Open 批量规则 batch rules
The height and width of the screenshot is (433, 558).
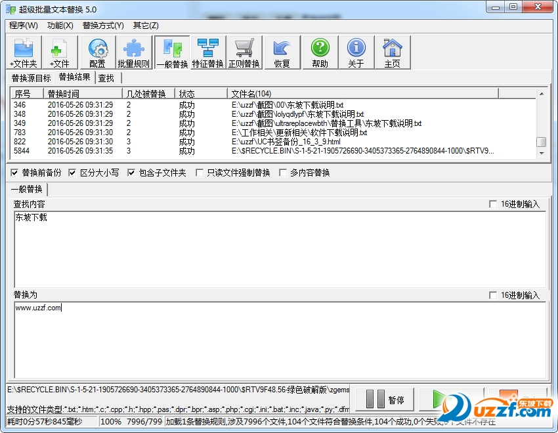pyautogui.click(x=134, y=52)
